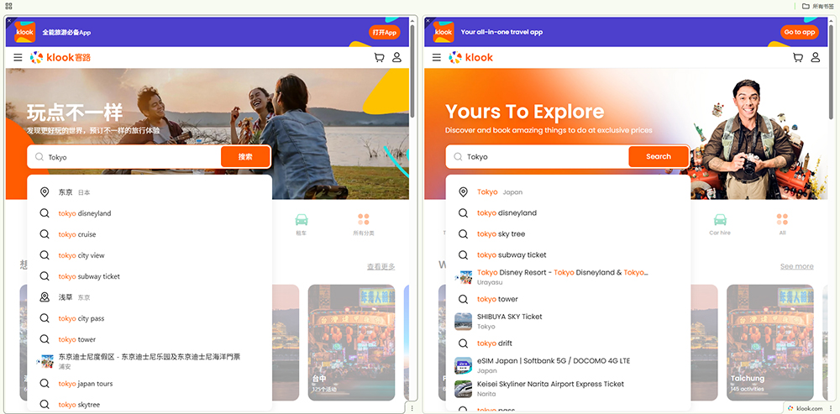Select tokyo subway ticket in left list
The image size is (840, 414).
click(150, 276)
